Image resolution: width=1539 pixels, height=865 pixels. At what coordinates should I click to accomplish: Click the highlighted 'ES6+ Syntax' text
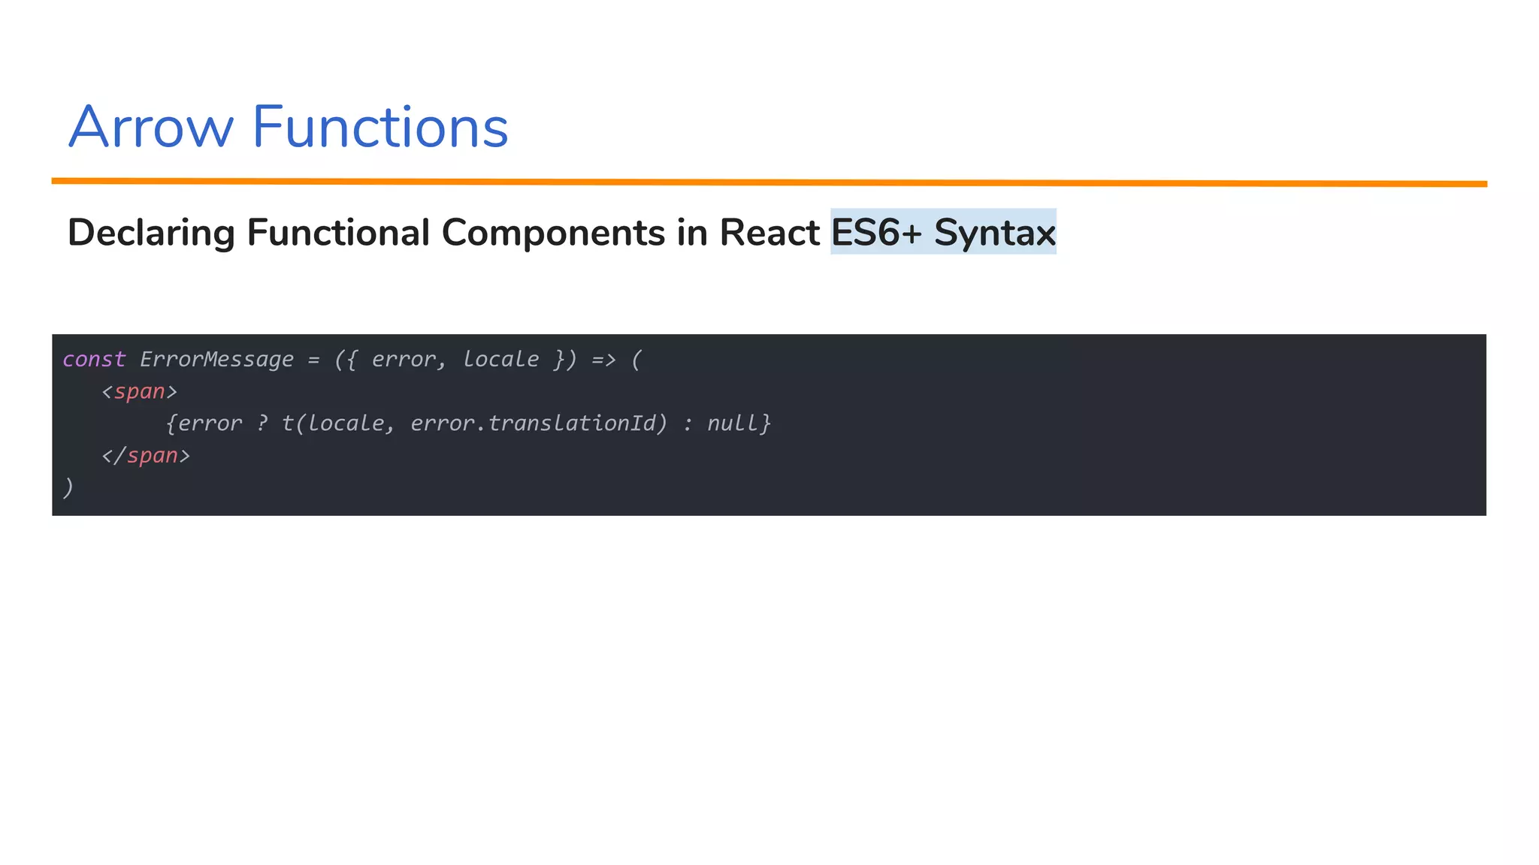click(x=943, y=232)
